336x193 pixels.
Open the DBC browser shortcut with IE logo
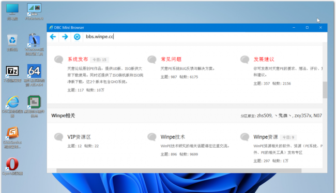click(12, 107)
